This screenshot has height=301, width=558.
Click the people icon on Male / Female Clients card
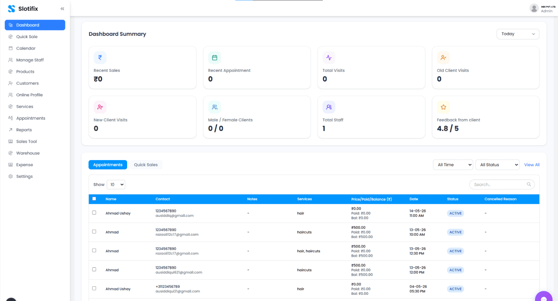pos(215,107)
